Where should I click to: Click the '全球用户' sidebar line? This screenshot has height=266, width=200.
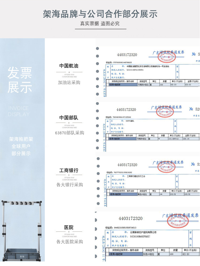(21, 146)
